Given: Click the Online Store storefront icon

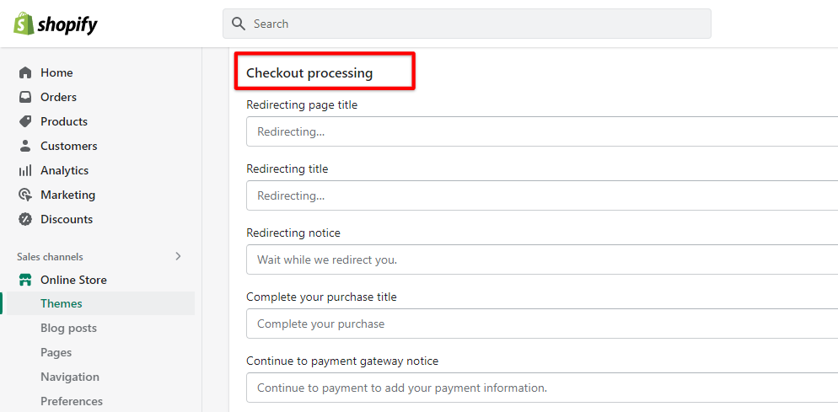Looking at the screenshot, I should tap(25, 280).
